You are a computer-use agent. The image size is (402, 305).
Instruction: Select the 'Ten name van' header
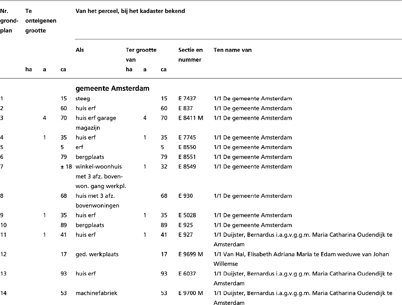(232, 50)
